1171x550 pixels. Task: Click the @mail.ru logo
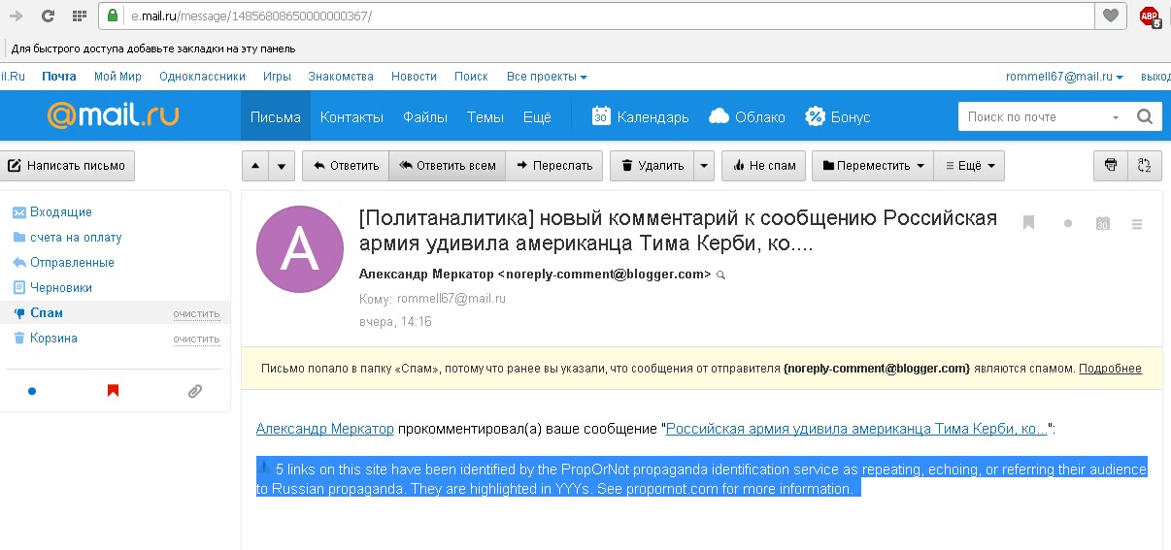pyautogui.click(x=113, y=116)
